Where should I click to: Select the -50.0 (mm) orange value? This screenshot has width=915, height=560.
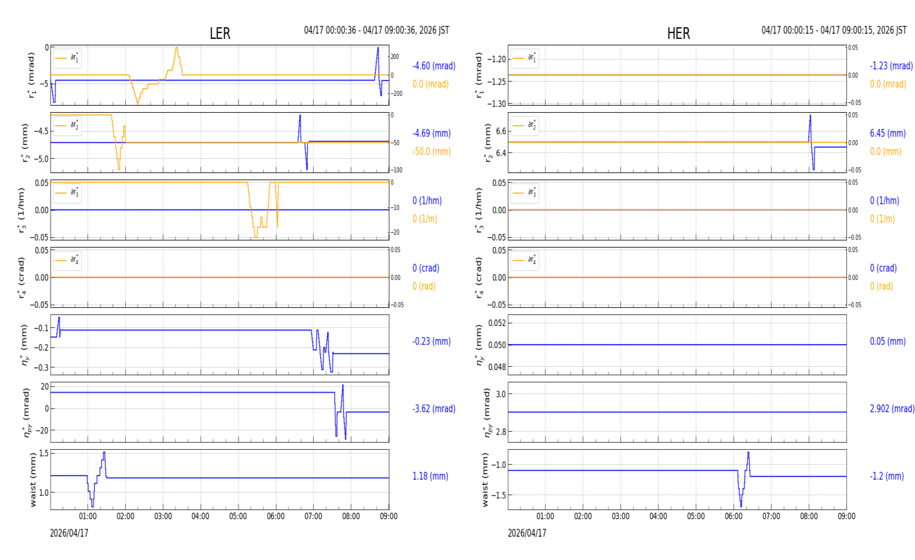coord(431,152)
